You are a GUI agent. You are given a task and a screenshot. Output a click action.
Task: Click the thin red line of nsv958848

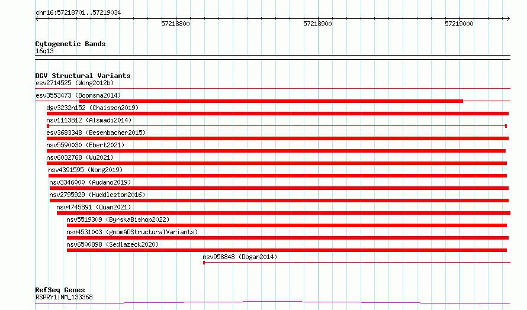(356, 263)
